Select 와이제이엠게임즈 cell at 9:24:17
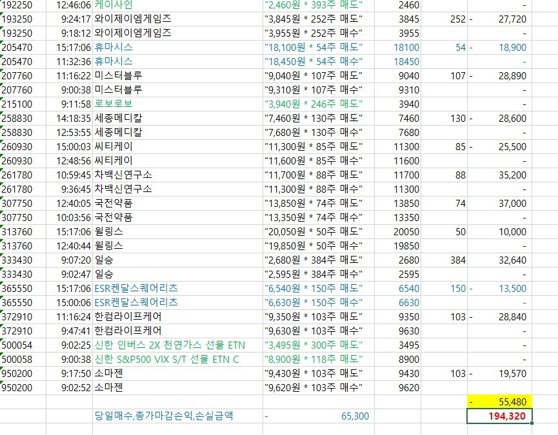The width and height of the screenshot is (558, 435). pos(177,19)
